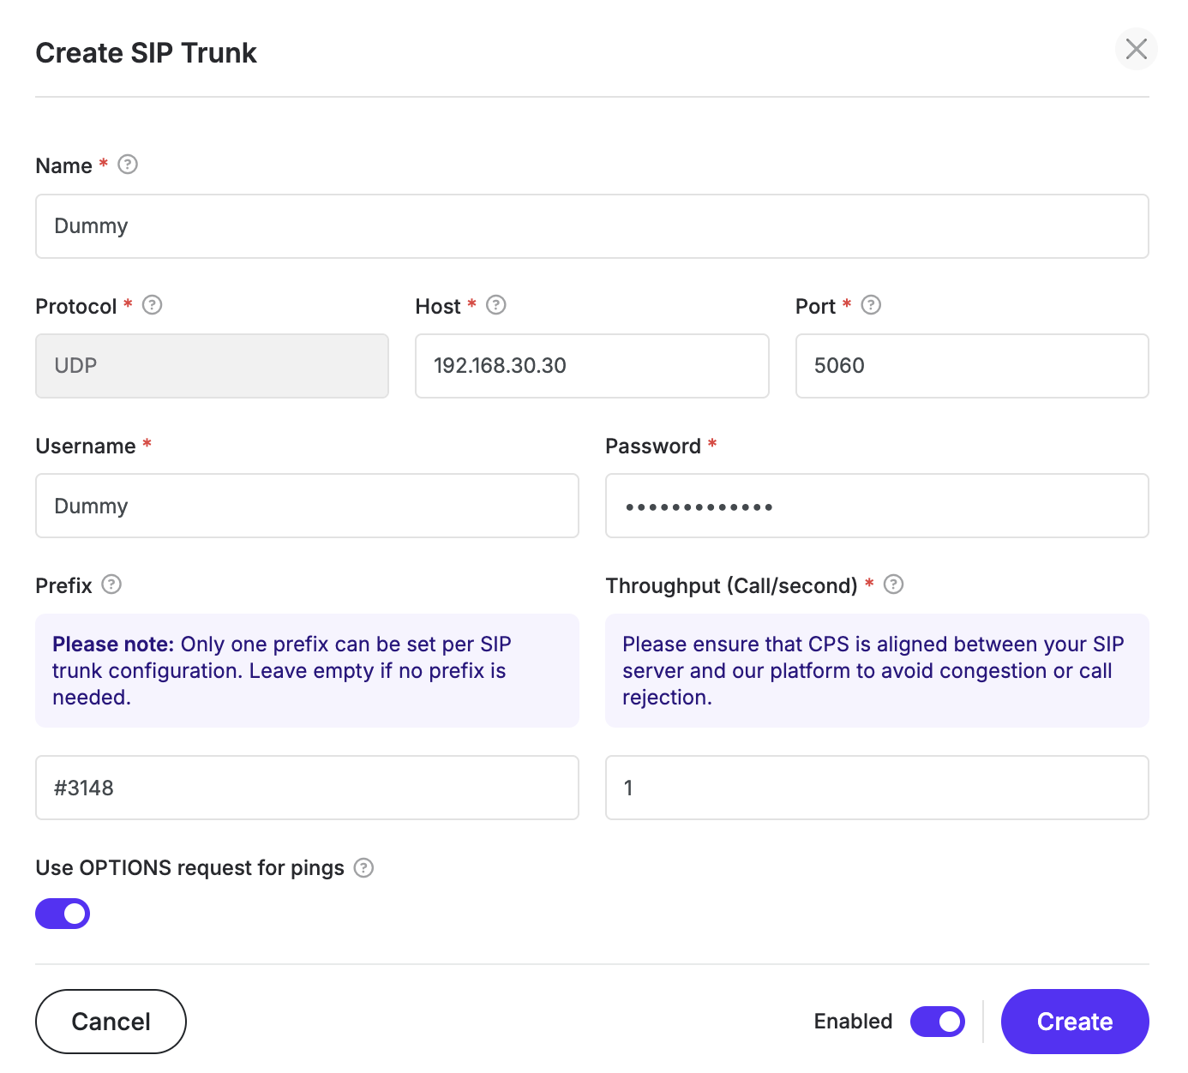This screenshot has width=1188, height=1073.
Task: Click help icon next to Throughput (Call/second)
Action: (893, 584)
